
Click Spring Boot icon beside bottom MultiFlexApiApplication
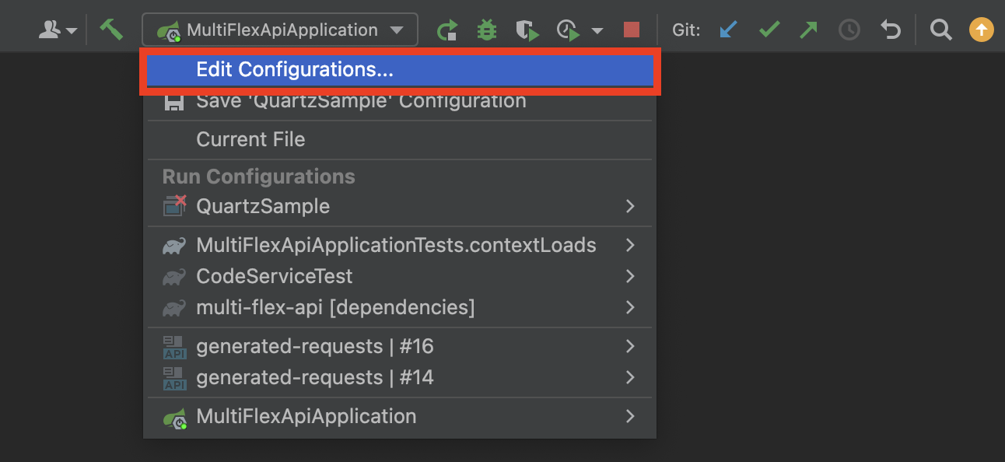pyautogui.click(x=174, y=418)
